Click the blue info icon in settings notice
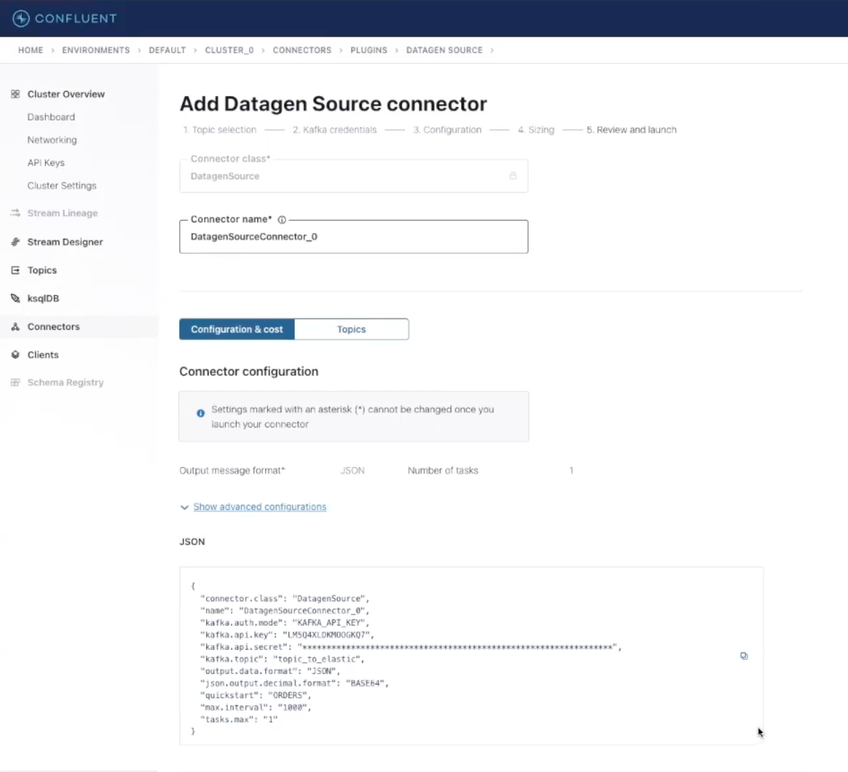Viewport: 848px width, 772px height. click(201, 413)
